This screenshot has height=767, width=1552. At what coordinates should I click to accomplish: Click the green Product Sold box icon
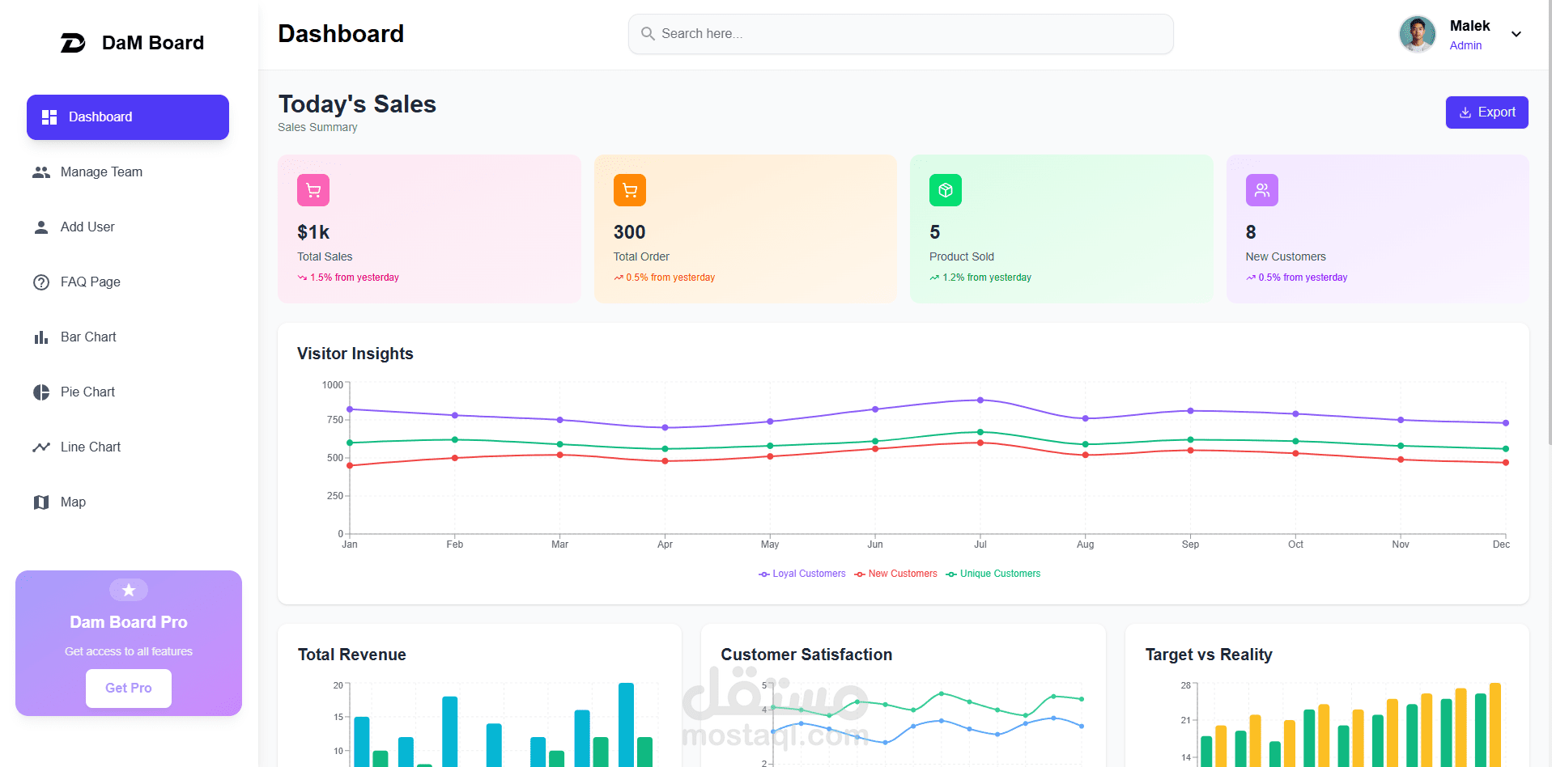click(946, 190)
